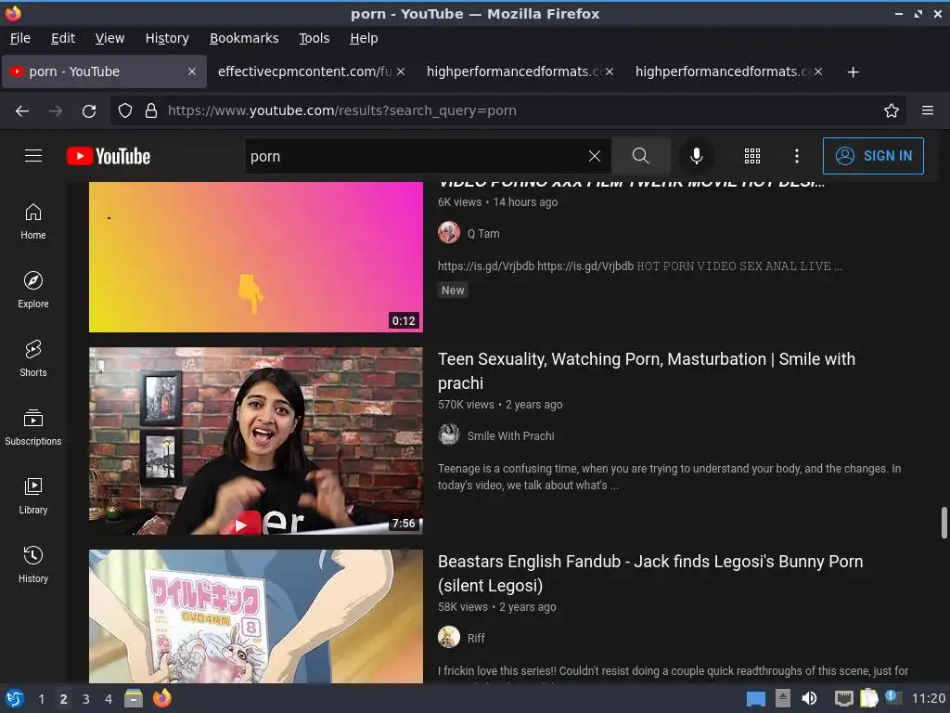This screenshot has width=950, height=713.
Task: Switch to workspace 1 in taskbar
Action: [41, 699]
